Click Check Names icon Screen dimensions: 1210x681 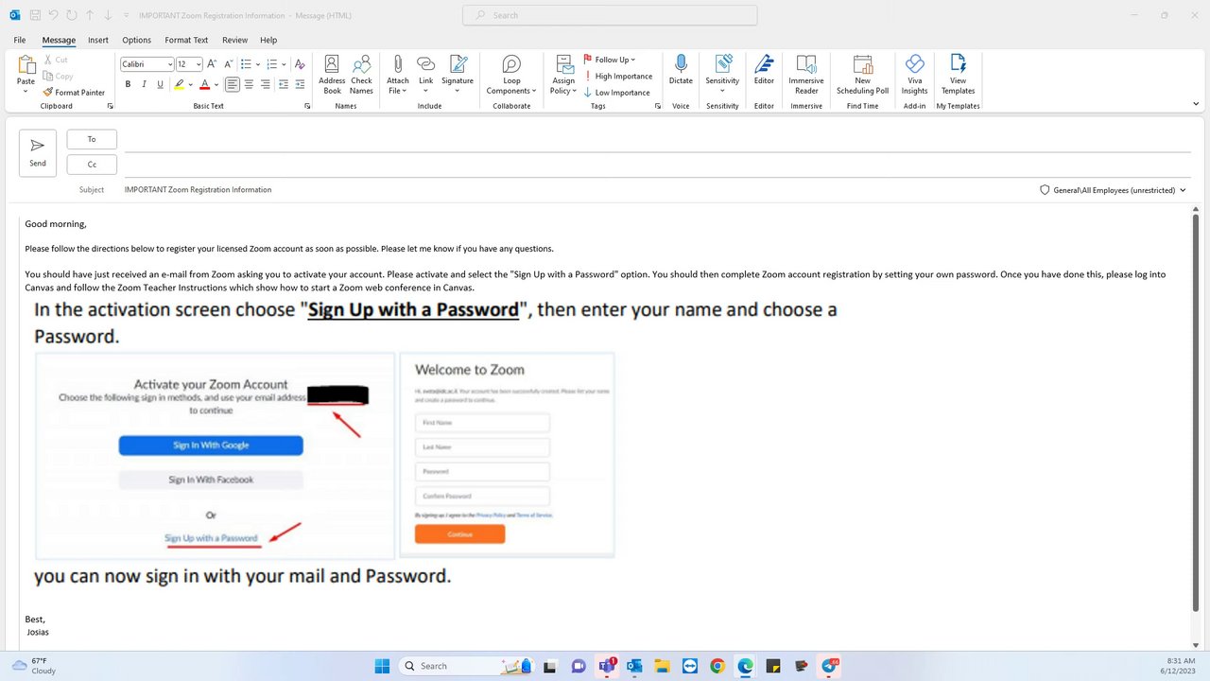coord(361,75)
